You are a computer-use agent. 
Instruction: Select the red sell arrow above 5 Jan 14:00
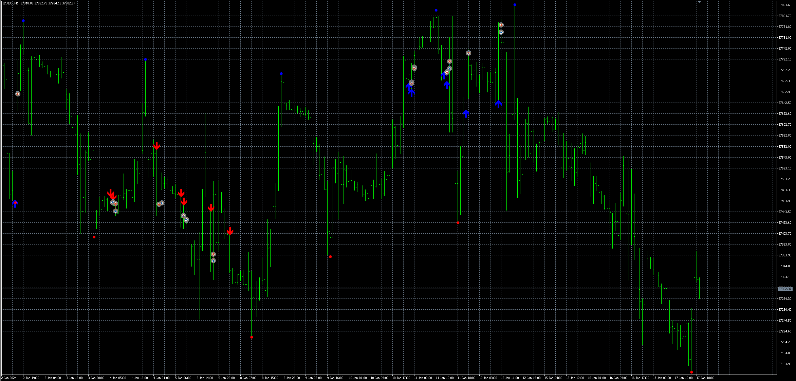tap(211, 208)
